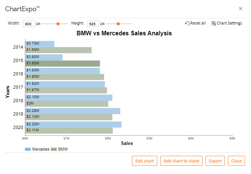This screenshot has width=251, height=174.
Task: Click the Height slider orange handle
Action: point(118,24)
